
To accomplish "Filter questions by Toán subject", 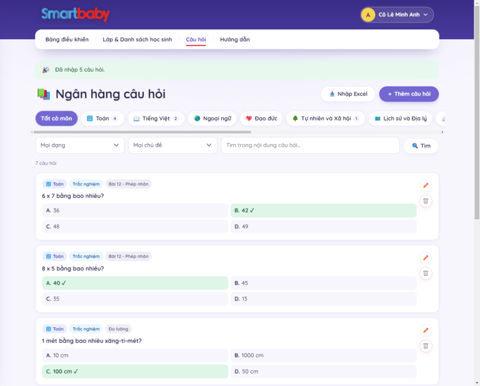I will point(102,119).
